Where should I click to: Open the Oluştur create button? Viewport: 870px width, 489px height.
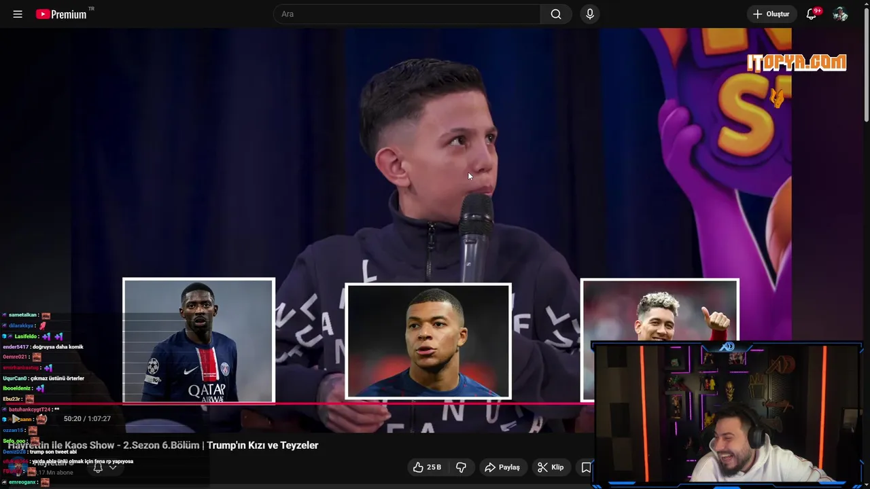tap(771, 14)
